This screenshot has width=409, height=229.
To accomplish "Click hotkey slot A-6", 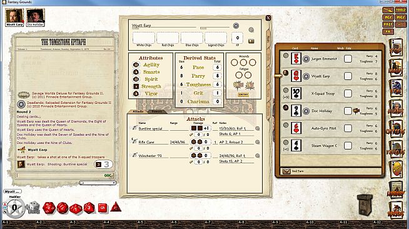I will click(x=187, y=225).
